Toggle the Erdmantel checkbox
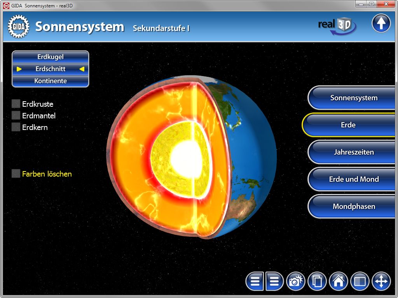398x298 pixels. coord(16,116)
